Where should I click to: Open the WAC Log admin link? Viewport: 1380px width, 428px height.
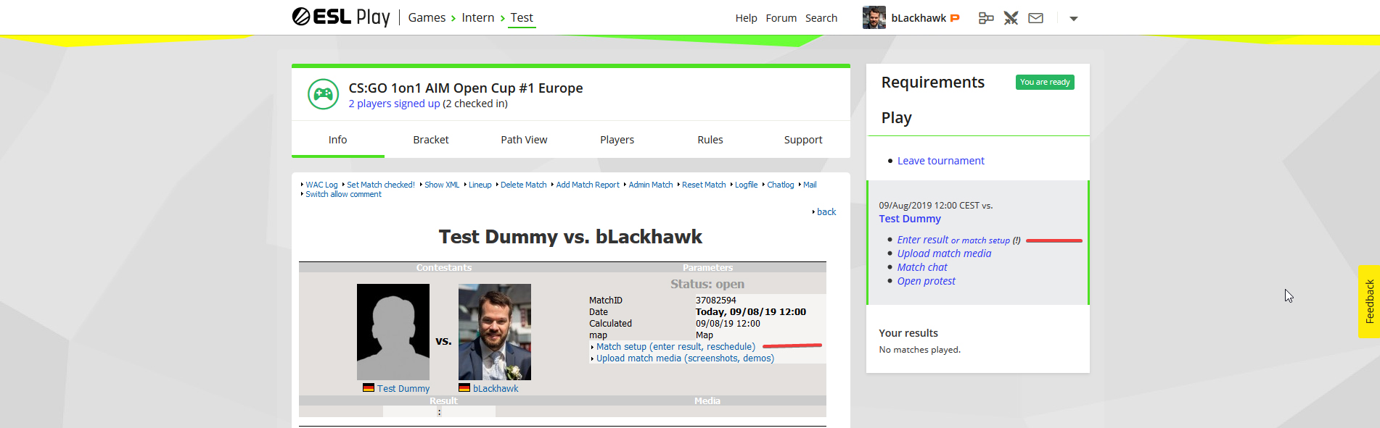pos(321,185)
